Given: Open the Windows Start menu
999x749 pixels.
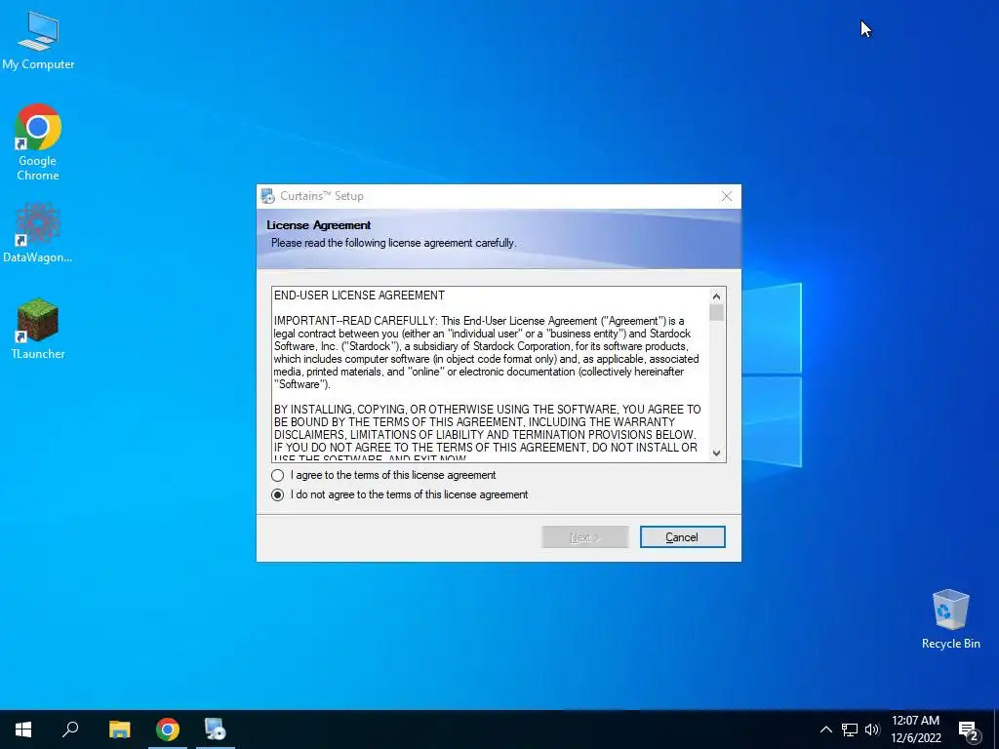Looking at the screenshot, I should 23,729.
